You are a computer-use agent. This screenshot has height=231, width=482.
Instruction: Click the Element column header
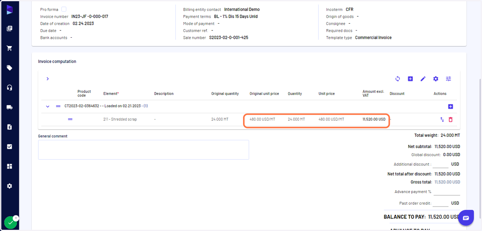click(111, 94)
